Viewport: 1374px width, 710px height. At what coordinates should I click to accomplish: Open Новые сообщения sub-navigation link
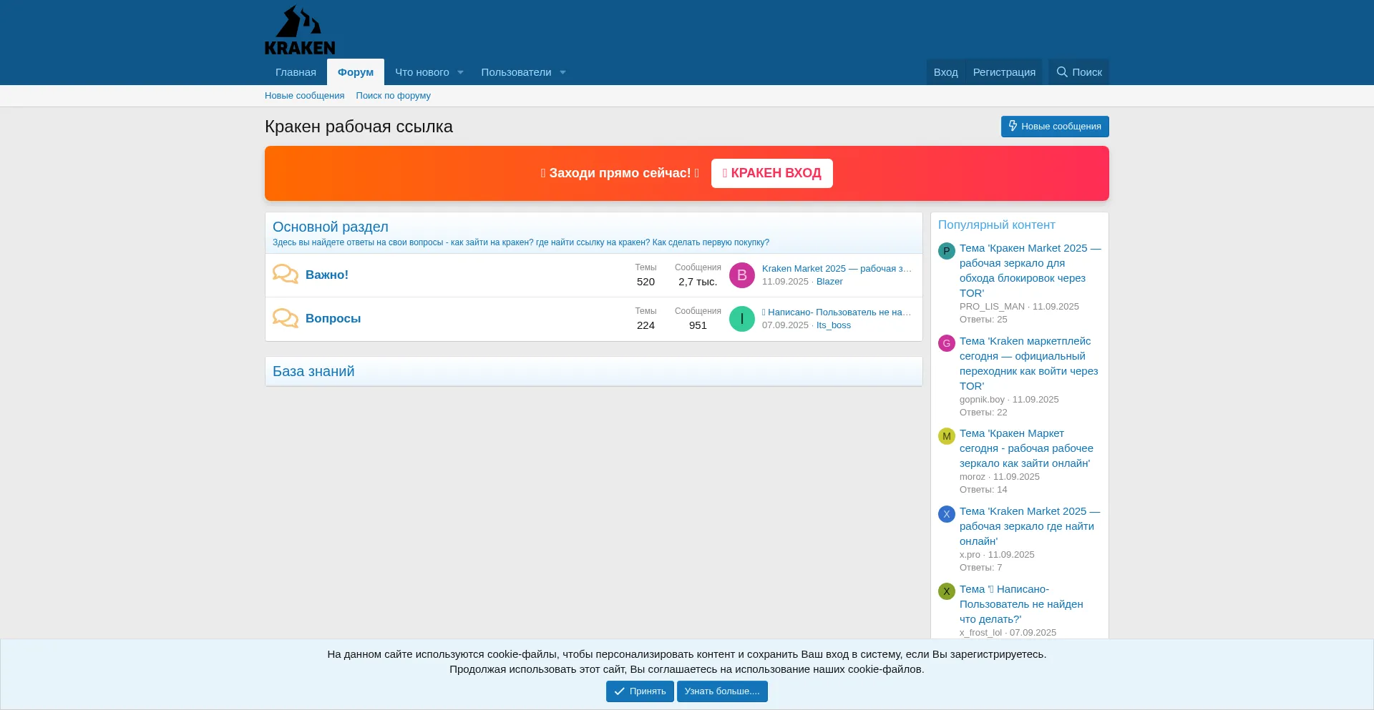point(304,96)
